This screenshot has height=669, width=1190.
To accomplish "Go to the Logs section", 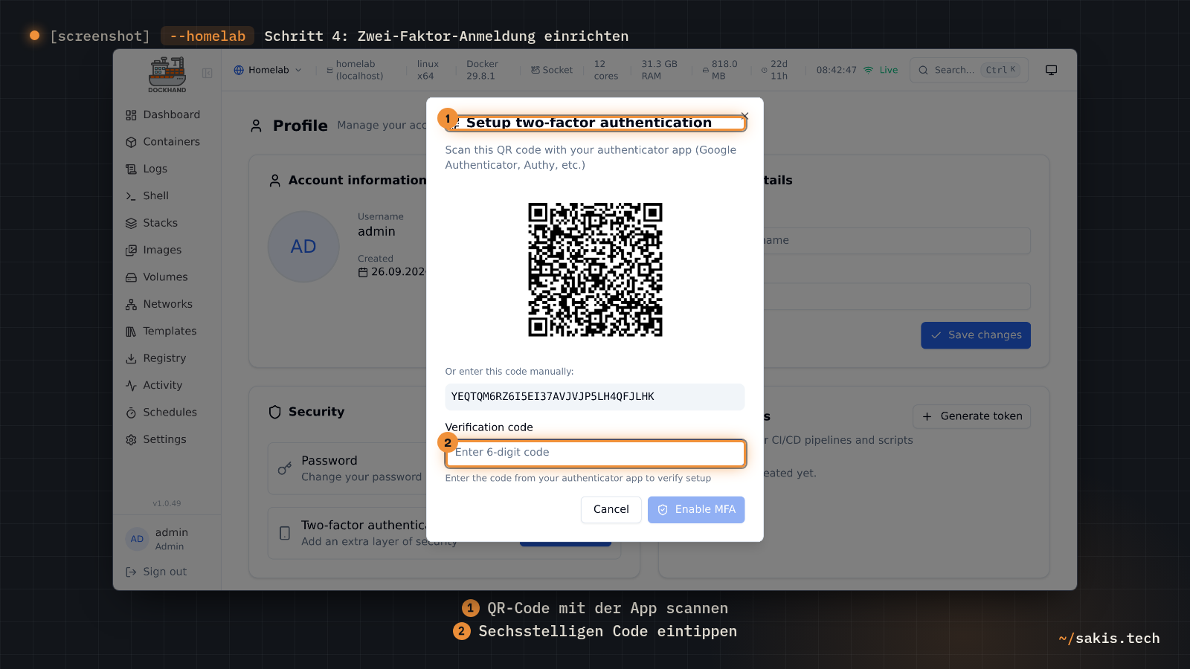I will point(147,169).
